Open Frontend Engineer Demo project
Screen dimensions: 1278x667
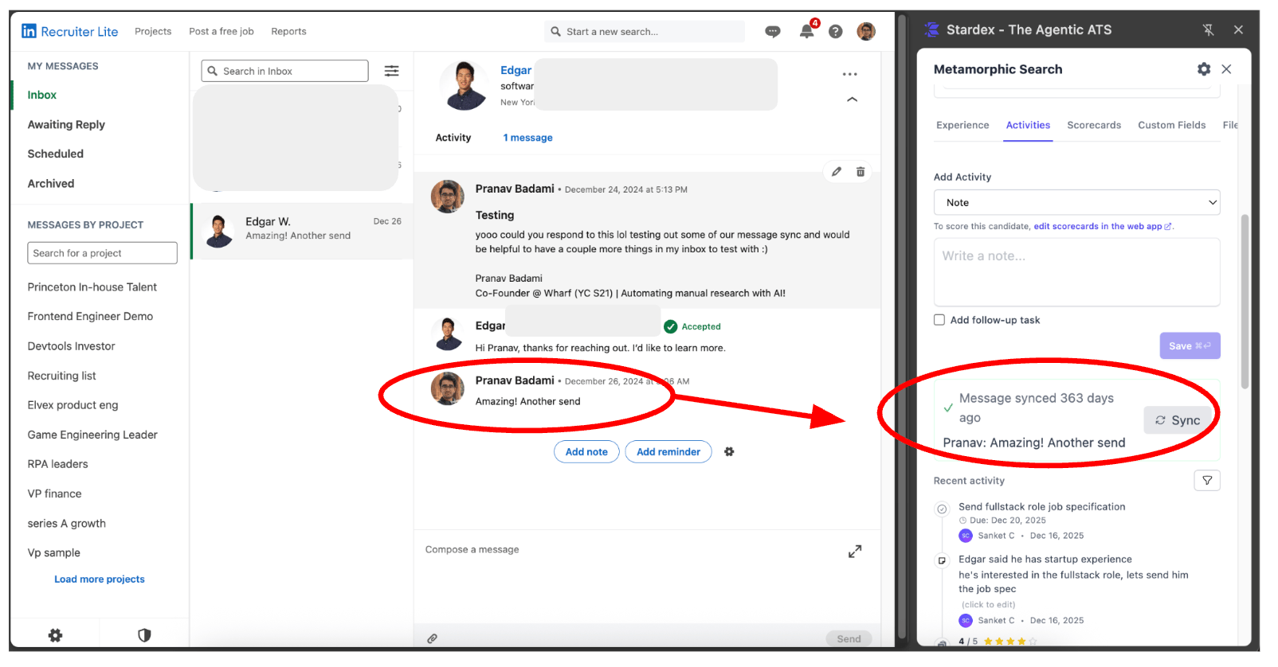(90, 316)
